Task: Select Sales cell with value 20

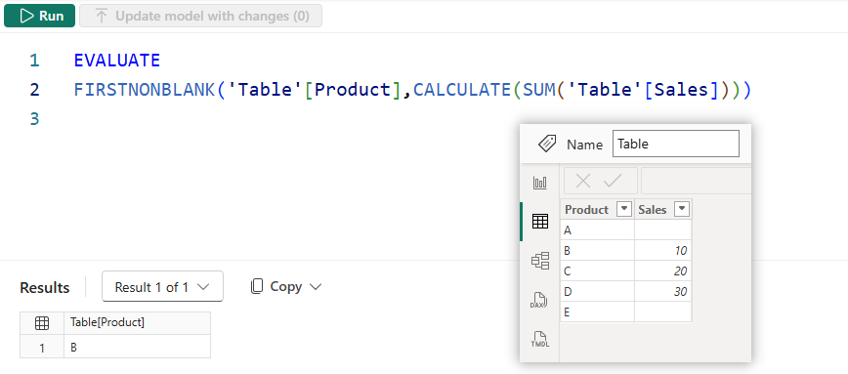Action: tap(663, 270)
